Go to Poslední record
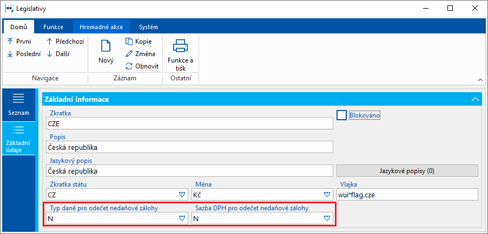 pyautogui.click(x=10, y=53)
